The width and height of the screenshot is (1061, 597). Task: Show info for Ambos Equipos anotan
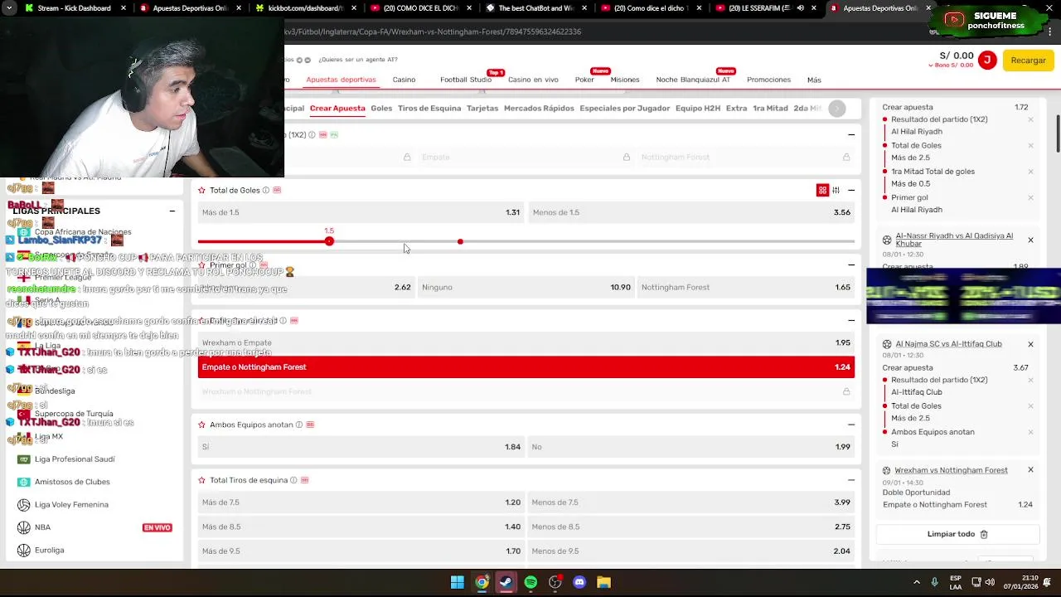coord(299,425)
